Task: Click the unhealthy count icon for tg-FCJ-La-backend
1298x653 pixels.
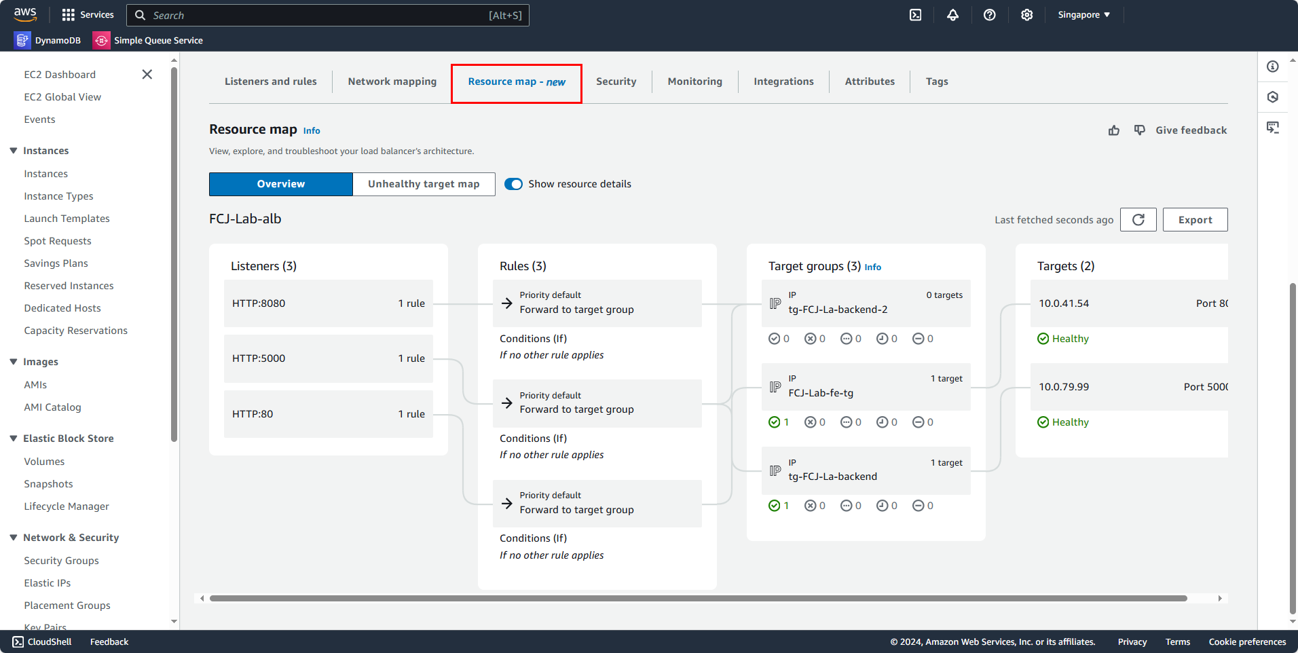Action: (810, 506)
